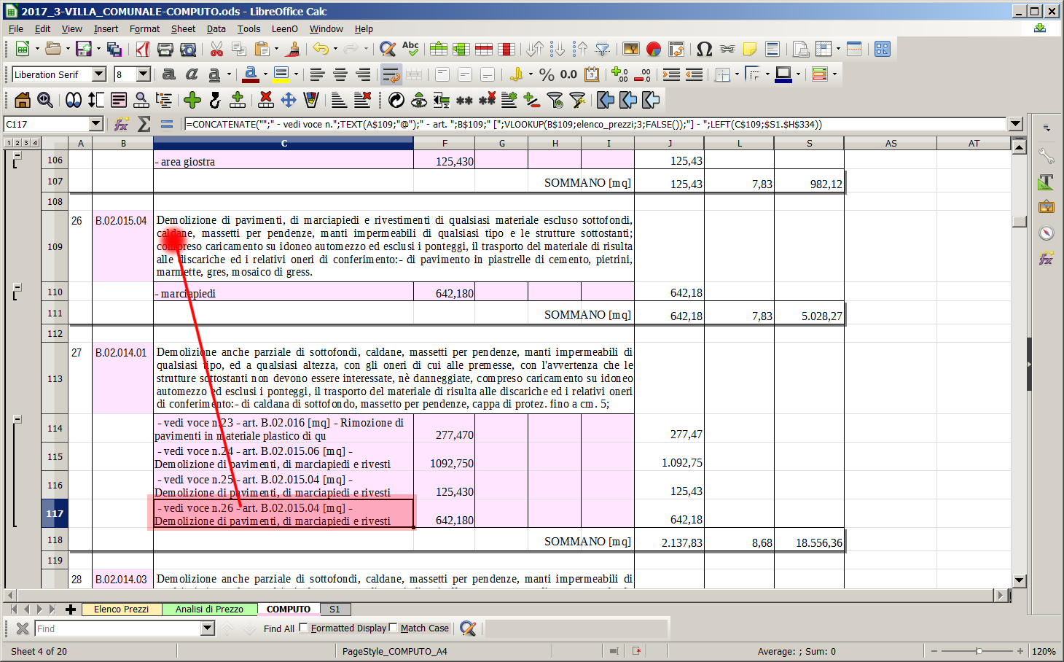The height and width of the screenshot is (662, 1064).
Task: Click the Function Wizard icon beside the formula bar
Action: click(x=122, y=124)
